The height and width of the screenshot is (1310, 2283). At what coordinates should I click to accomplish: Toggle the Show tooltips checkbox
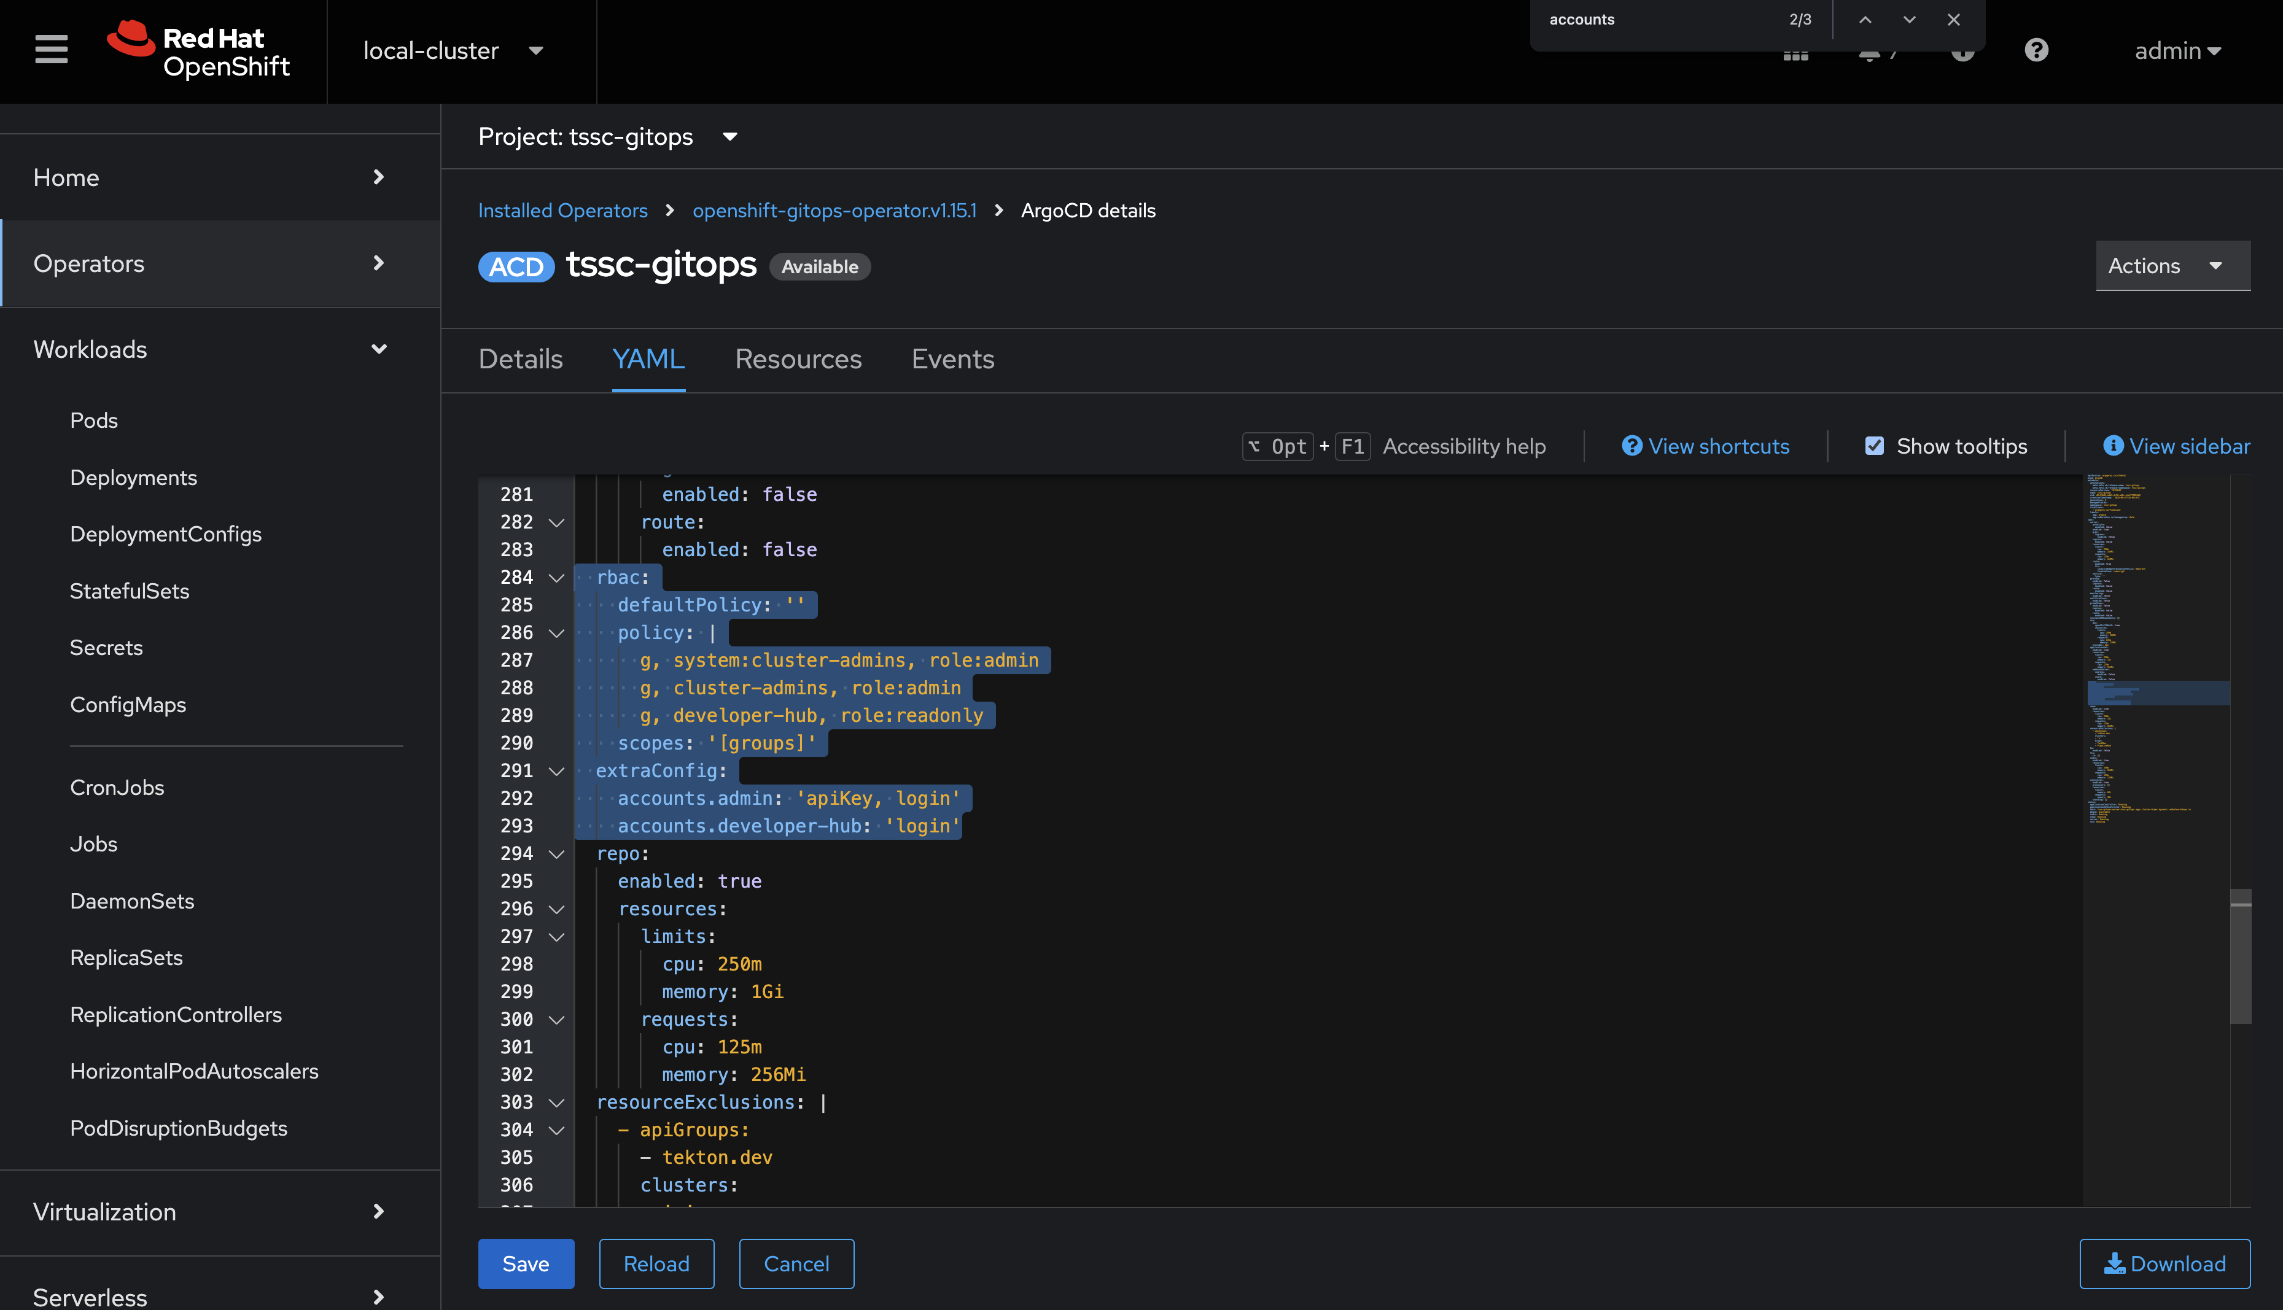1875,446
